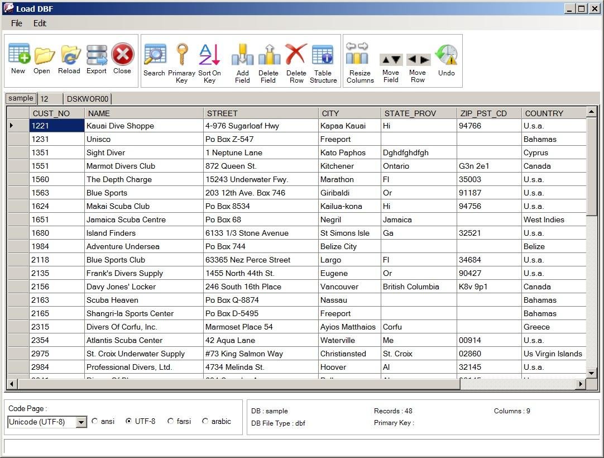Select cell 'Professional Divers, Ltd.'
The image size is (604, 458).
[143, 367]
